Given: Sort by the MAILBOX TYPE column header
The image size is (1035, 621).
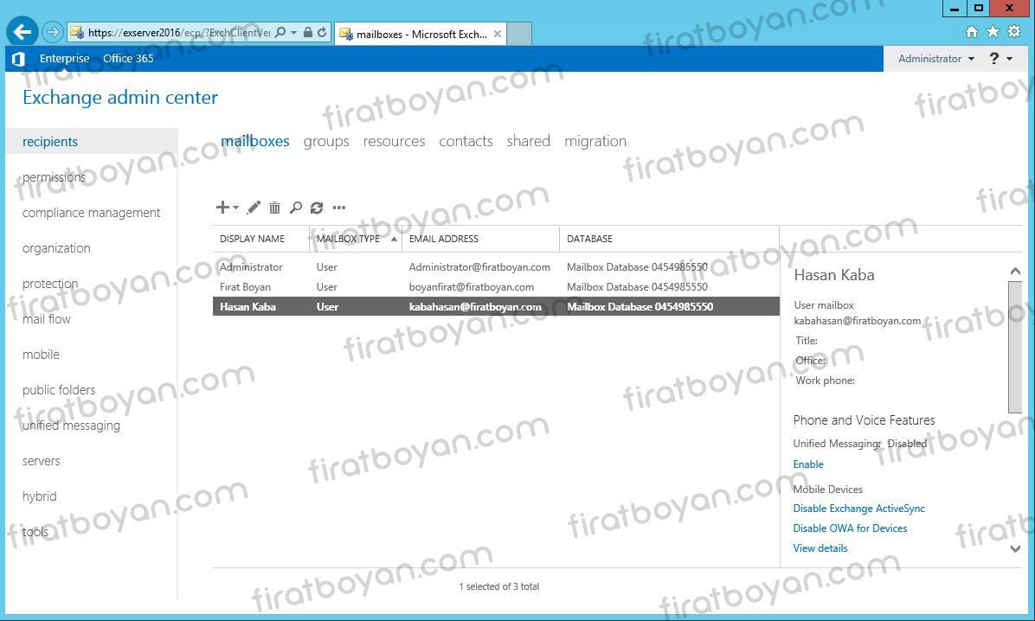Looking at the screenshot, I should (x=356, y=239).
